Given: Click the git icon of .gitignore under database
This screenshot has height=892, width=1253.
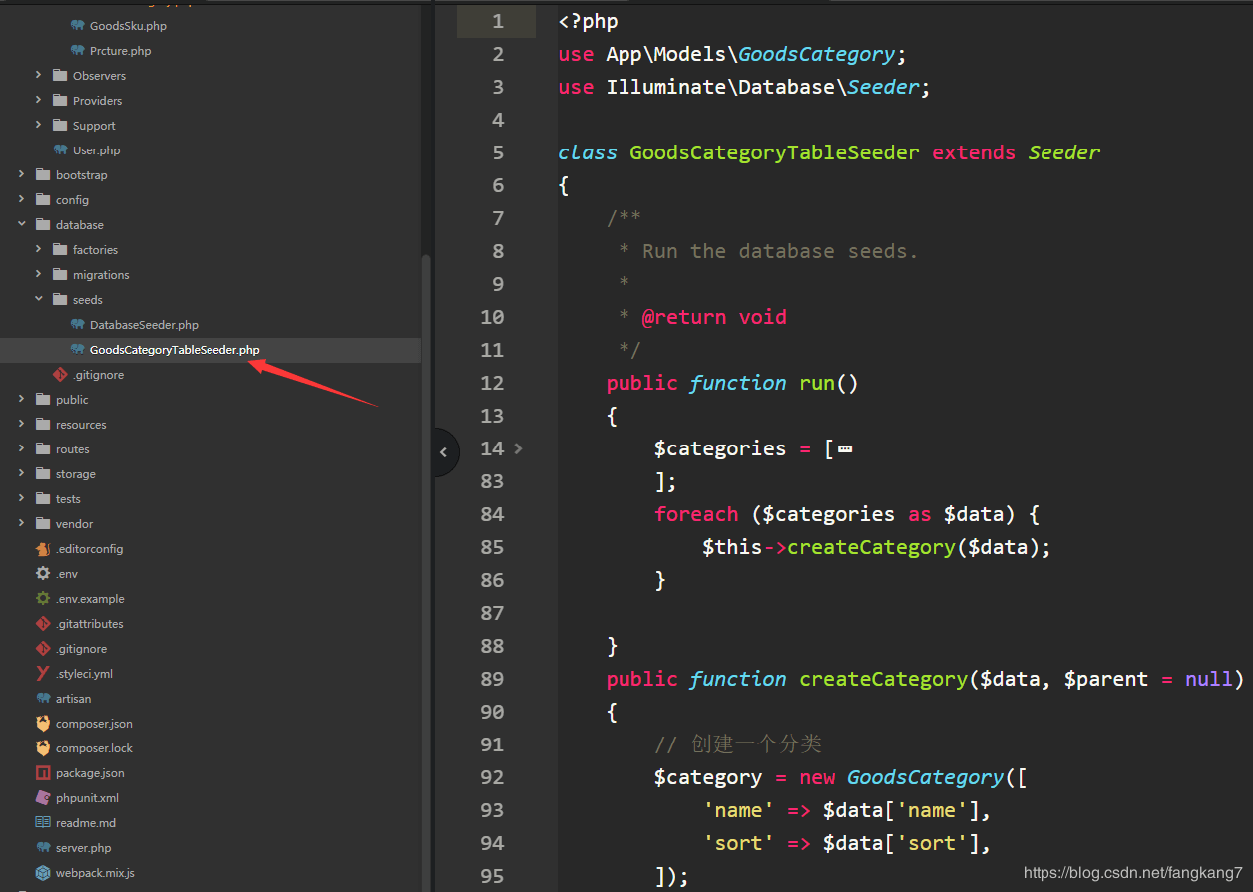Looking at the screenshot, I should pyautogui.click(x=61, y=375).
